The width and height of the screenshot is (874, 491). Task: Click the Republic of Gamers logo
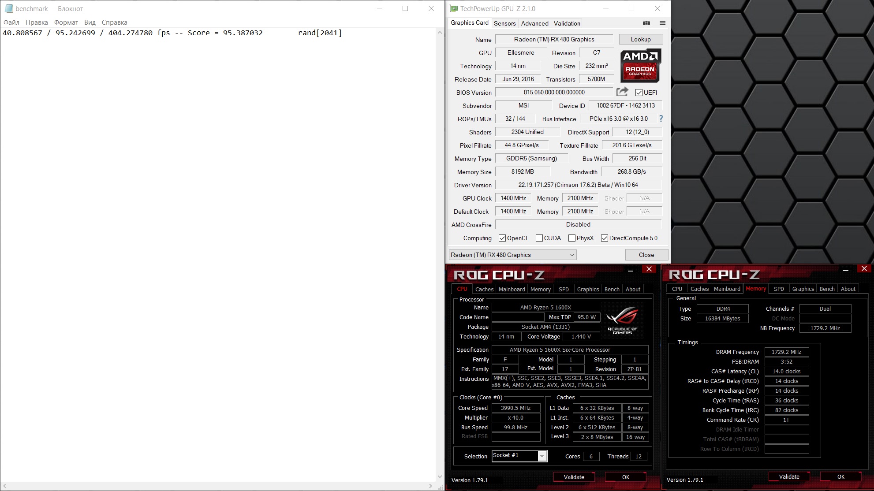tap(622, 320)
